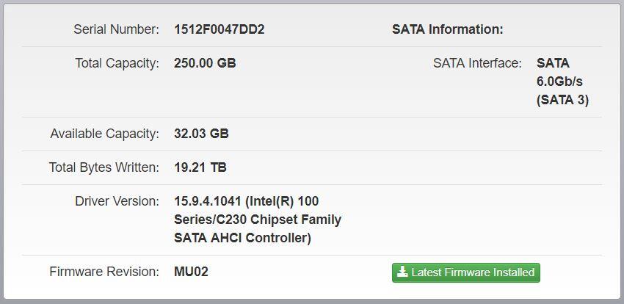Select the 15.9.4.1041 driver version number

207,201
